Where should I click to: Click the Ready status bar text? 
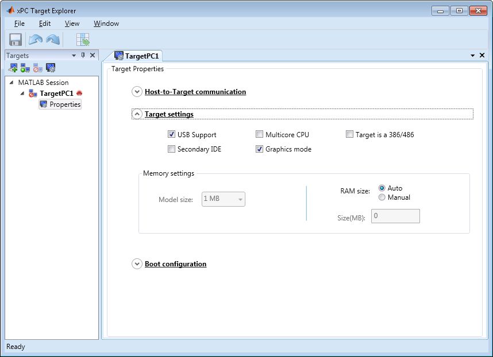[x=16, y=347]
